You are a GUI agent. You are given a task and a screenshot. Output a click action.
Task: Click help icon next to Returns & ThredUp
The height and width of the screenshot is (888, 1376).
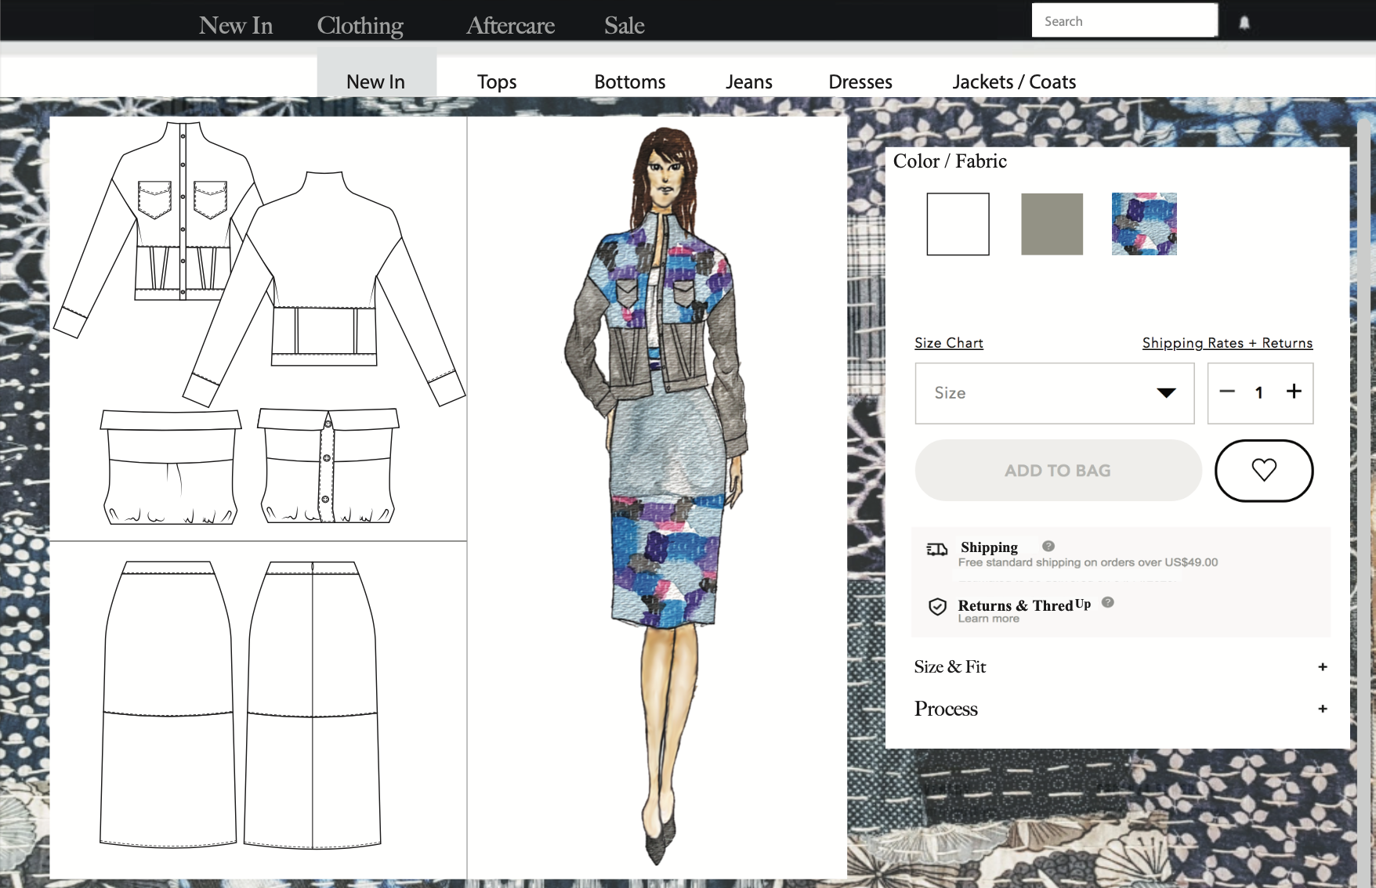pyautogui.click(x=1107, y=602)
